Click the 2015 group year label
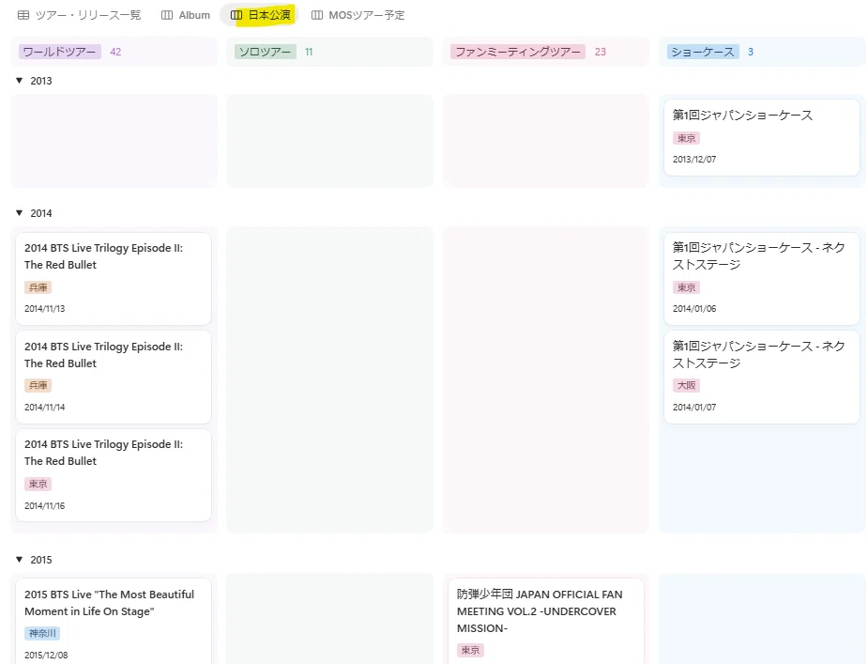This screenshot has width=868, height=664. pos(41,560)
